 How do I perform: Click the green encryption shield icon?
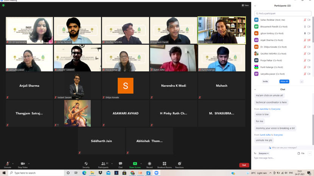pyautogui.click(x=3, y=5)
